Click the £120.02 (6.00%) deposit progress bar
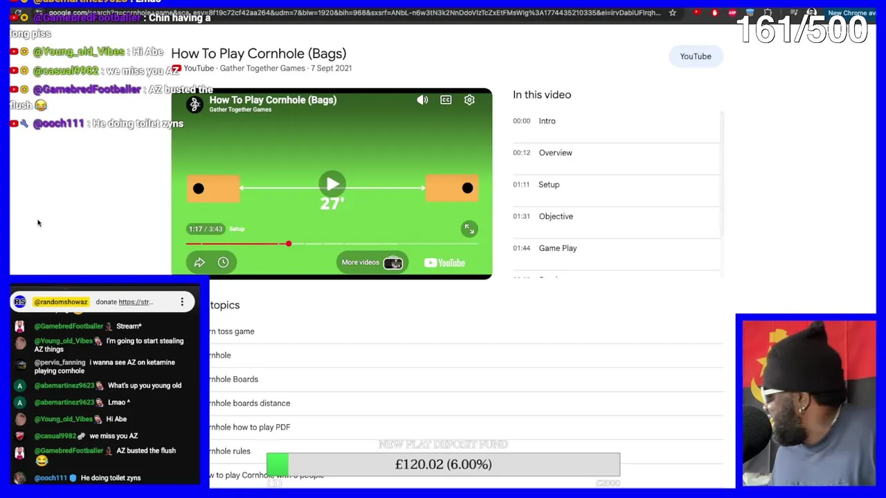Image resolution: width=886 pixels, height=498 pixels. (x=443, y=465)
